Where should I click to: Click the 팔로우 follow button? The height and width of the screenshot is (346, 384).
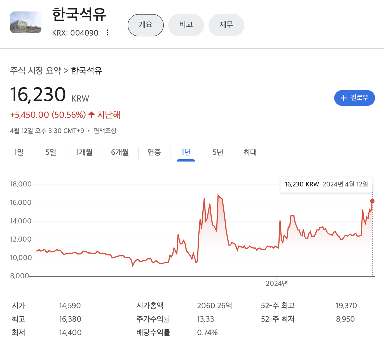tap(355, 98)
